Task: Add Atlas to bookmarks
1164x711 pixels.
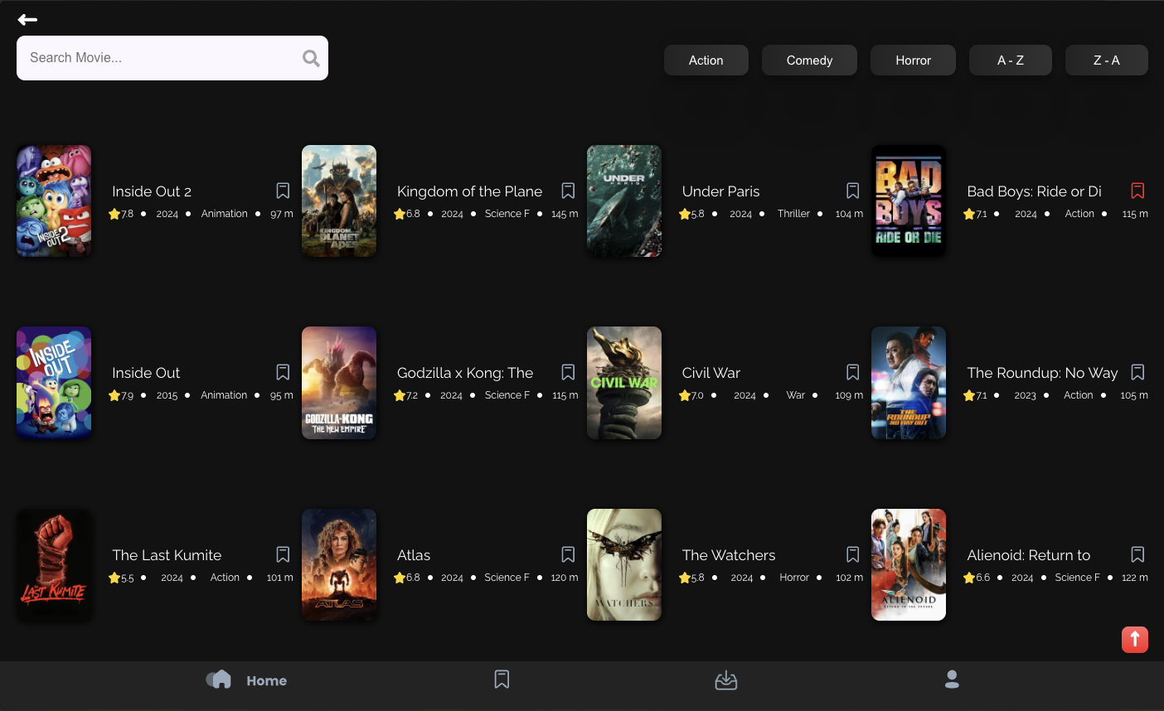Action: (568, 554)
